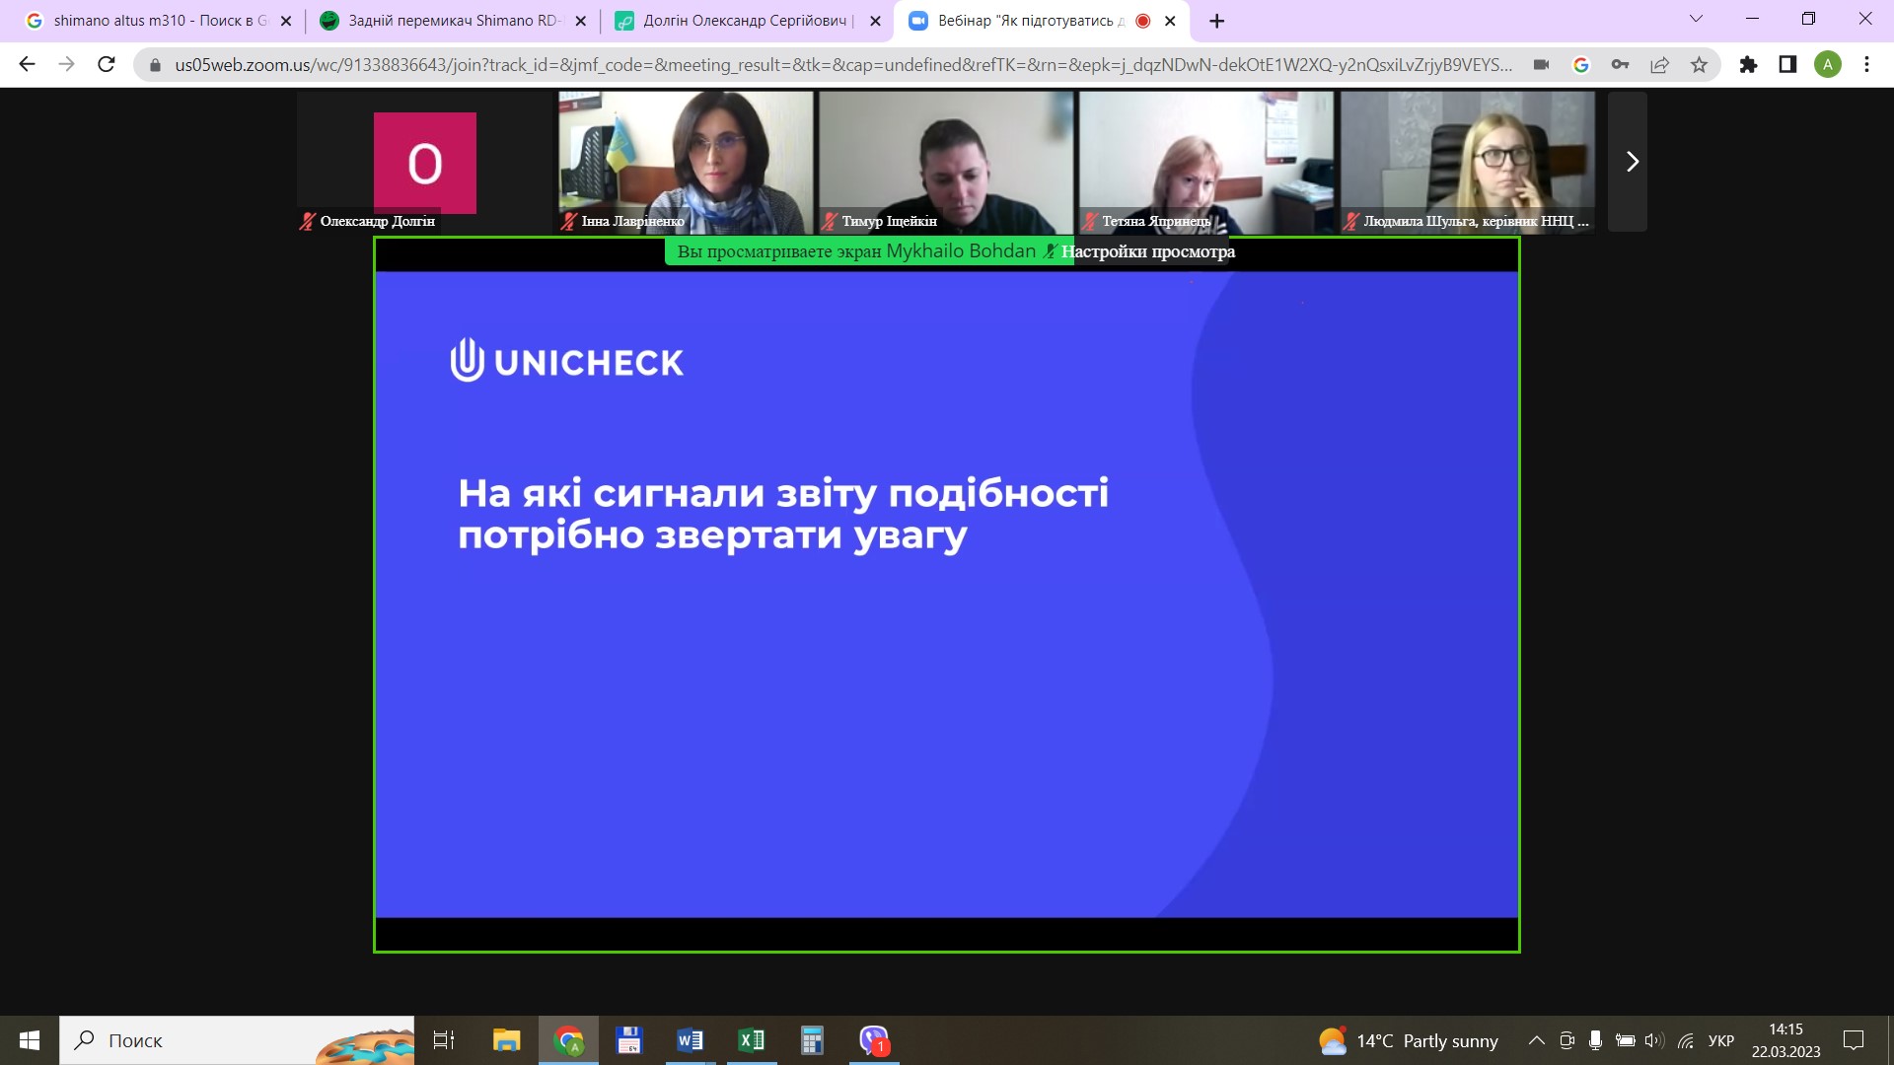Open the volume speaker tray icon
The width and height of the screenshot is (1894, 1065).
coord(1655,1040)
